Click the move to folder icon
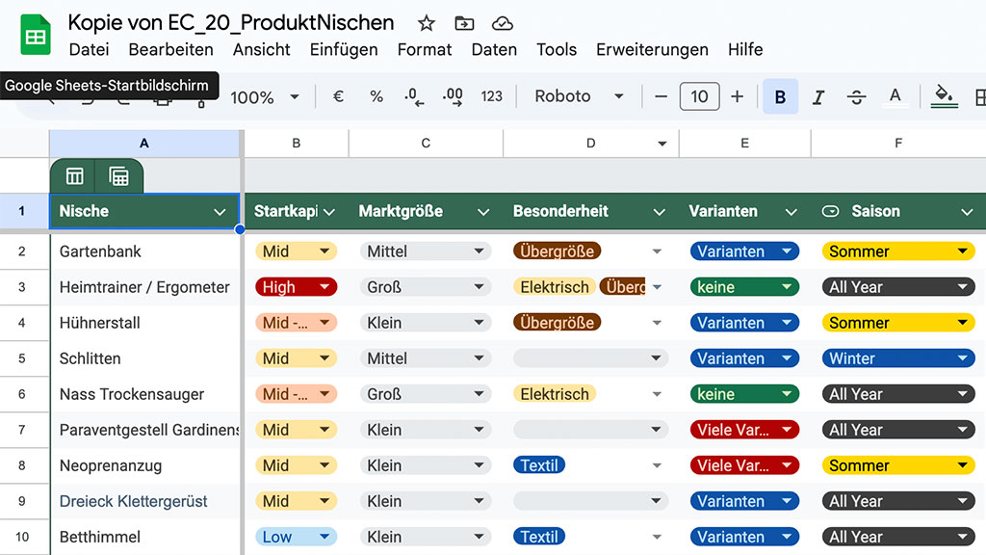Image resolution: width=986 pixels, height=555 pixels. (464, 23)
